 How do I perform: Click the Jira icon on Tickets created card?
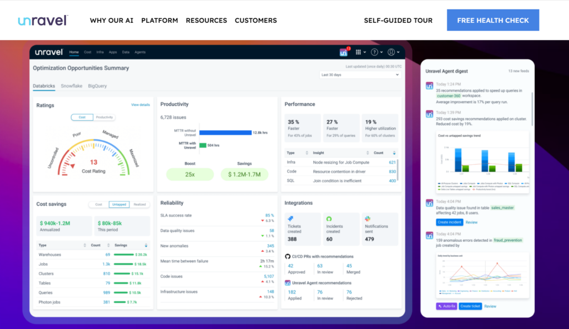pos(291,219)
